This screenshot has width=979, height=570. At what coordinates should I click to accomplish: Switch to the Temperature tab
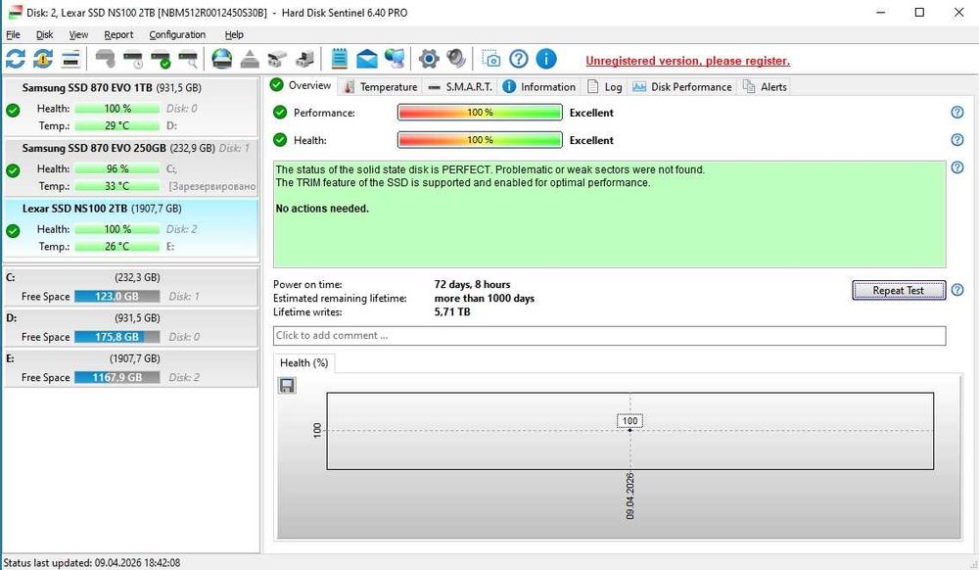coord(380,87)
